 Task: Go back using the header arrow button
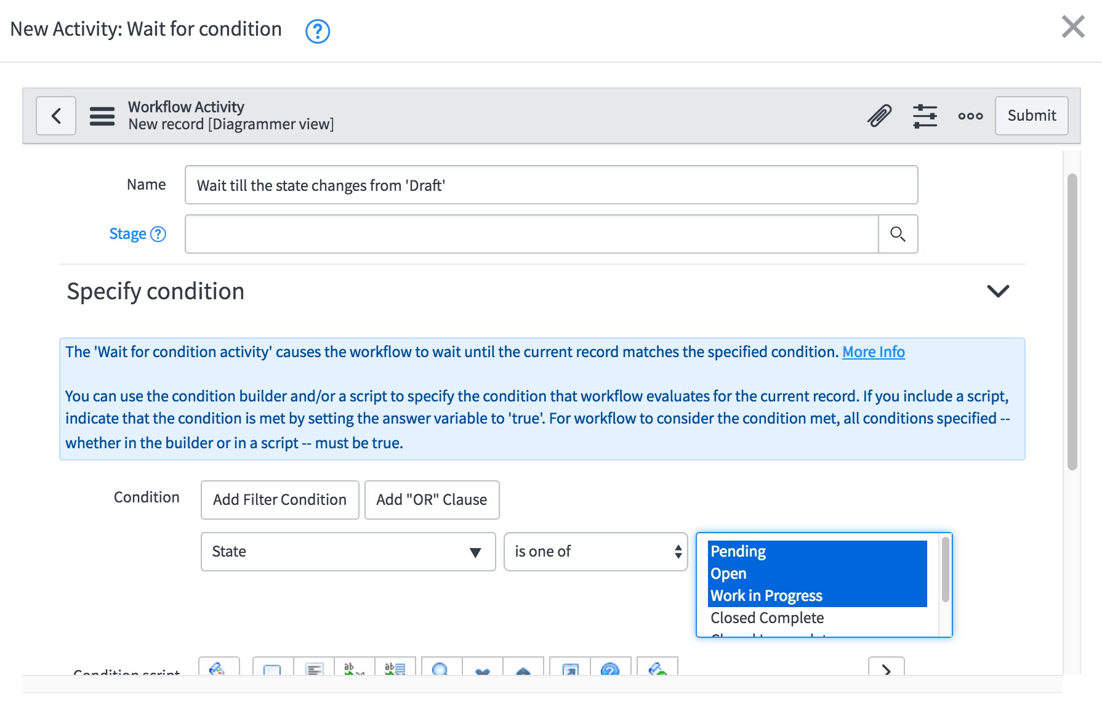(56, 116)
